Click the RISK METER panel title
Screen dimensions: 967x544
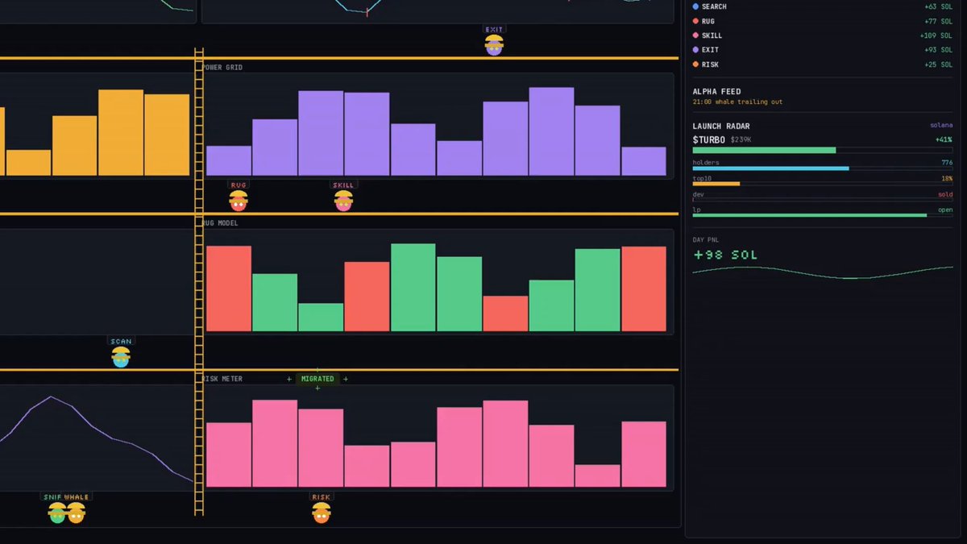click(222, 379)
